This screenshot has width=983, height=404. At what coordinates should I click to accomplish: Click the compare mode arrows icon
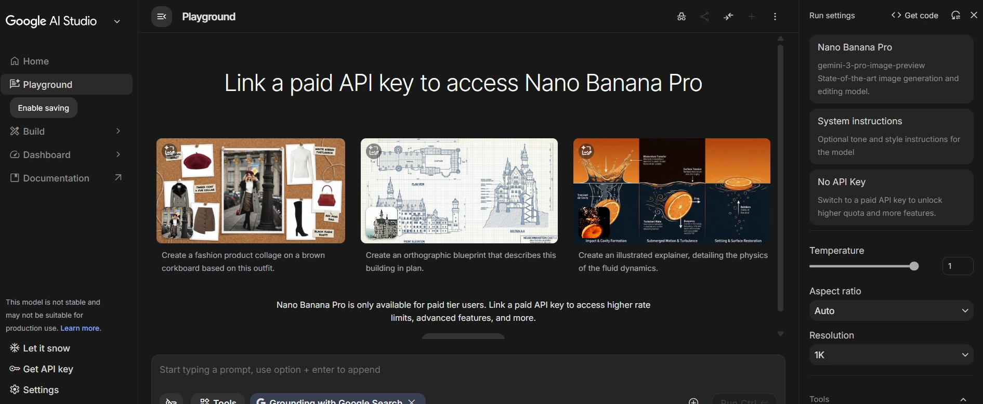(728, 17)
